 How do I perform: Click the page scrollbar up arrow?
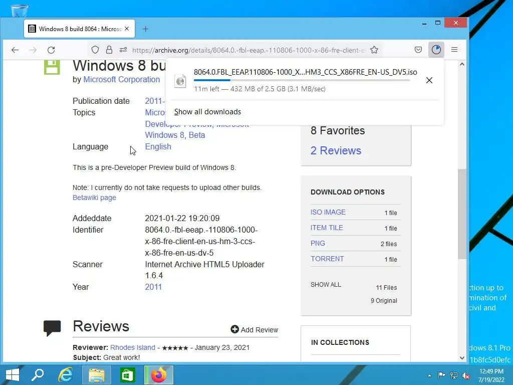click(462, 65)
